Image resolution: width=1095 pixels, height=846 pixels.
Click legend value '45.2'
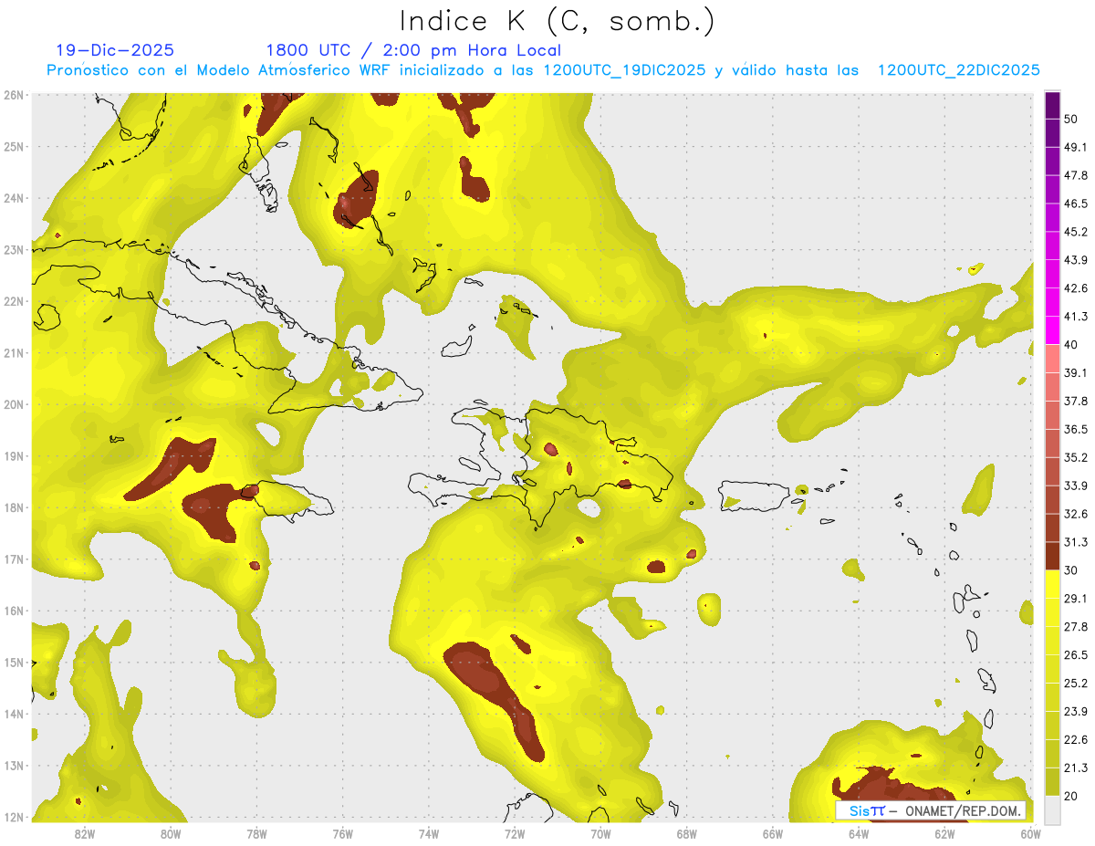coord(1075,232)
